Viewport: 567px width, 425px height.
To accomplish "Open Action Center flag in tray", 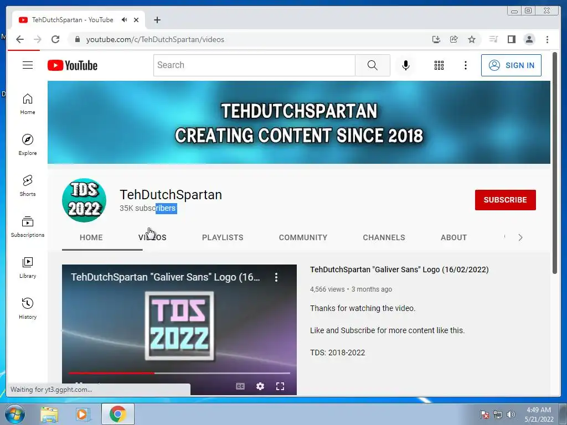I will (x=484, y=414).
